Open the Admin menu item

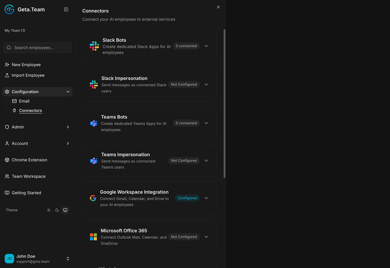[x=37, y=127]
